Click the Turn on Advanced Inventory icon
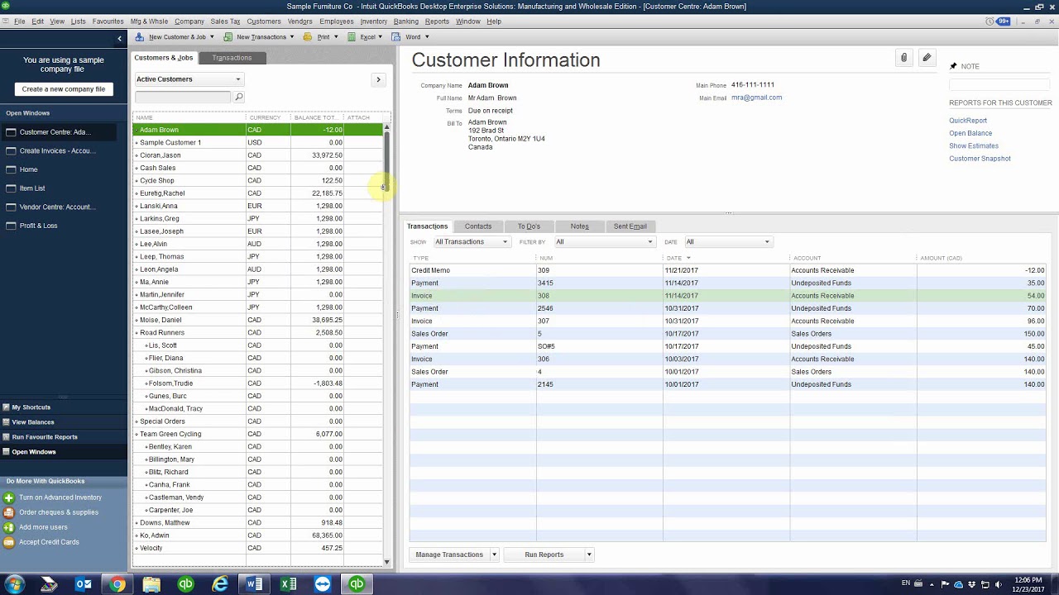Image resolution: width=1059 pixels, height=595 pixels. (x=9, y=497)
